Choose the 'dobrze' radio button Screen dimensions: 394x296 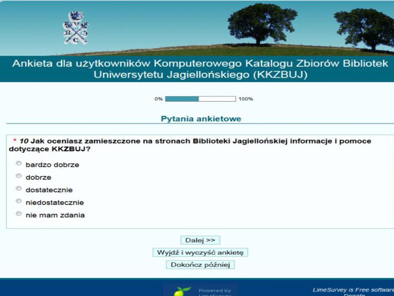(x=18, y=176)
